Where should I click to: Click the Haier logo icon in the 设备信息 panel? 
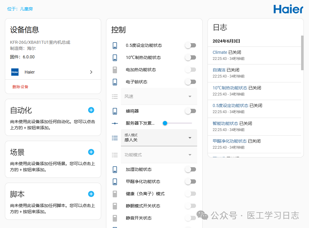[15, 72]
